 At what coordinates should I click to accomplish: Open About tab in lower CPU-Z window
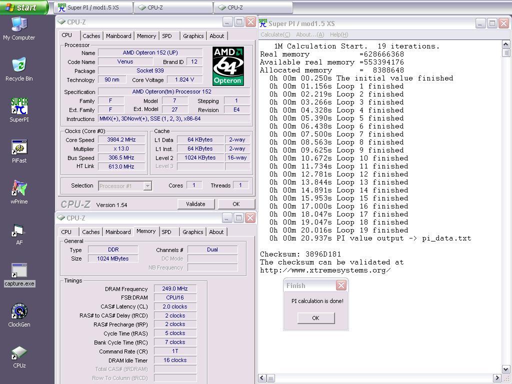(216, 232)
